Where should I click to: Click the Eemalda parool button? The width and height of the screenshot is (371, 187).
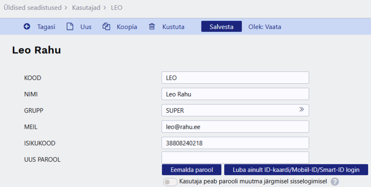tap(191, 170)
